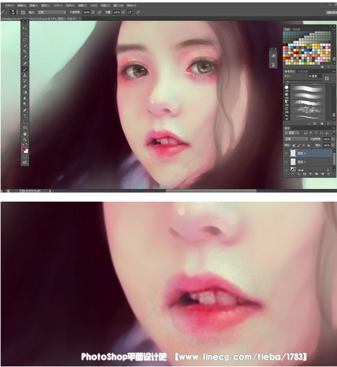Select the Crop tool
The image size is (337, 367).
[25, 51]
